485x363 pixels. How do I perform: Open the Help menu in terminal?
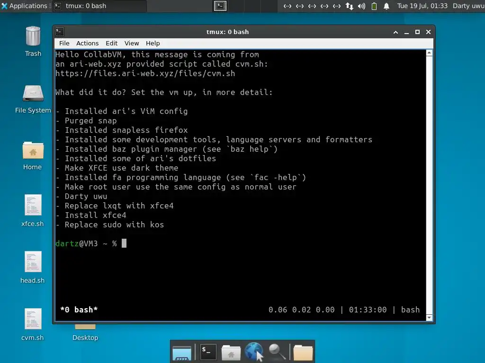153,43
